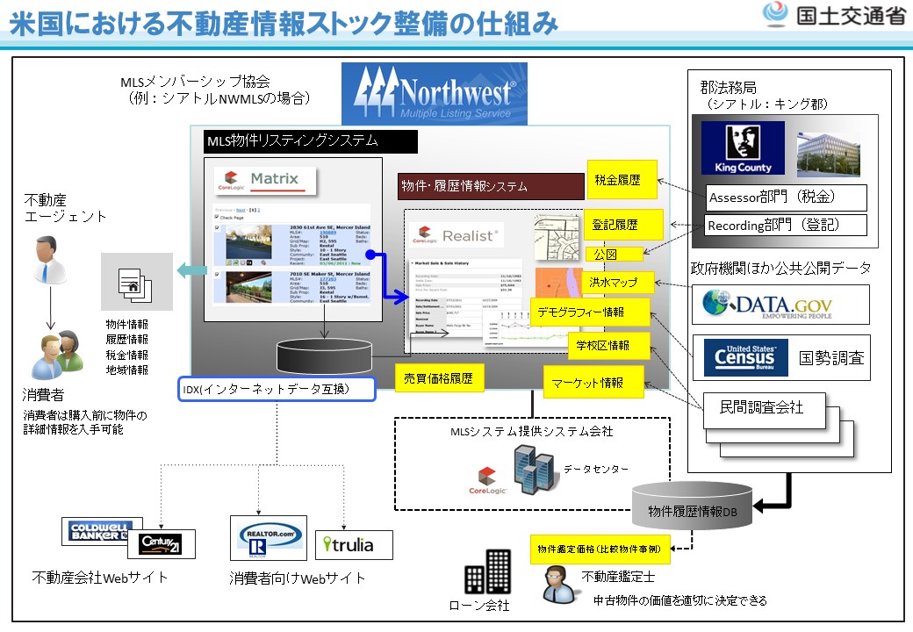Collapse the Market Sale & Sale History section
The width and height of the screenshot is (913, 632).
point(413,262)
